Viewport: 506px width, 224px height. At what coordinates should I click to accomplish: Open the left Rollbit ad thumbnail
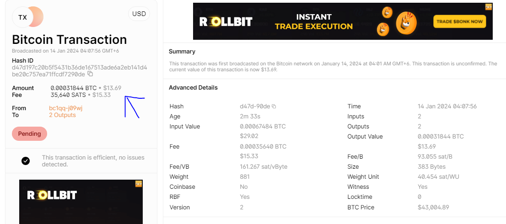[81, 202]
